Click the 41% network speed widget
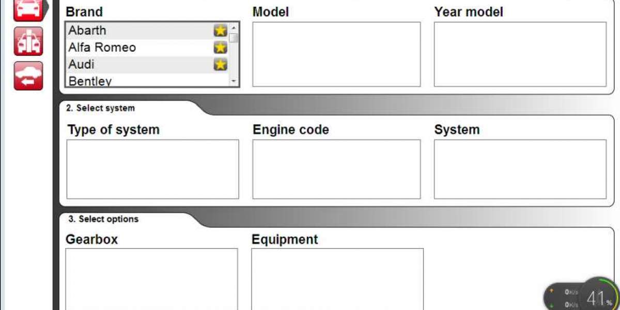This screenshot has width=620, height=310. (581, 296)
